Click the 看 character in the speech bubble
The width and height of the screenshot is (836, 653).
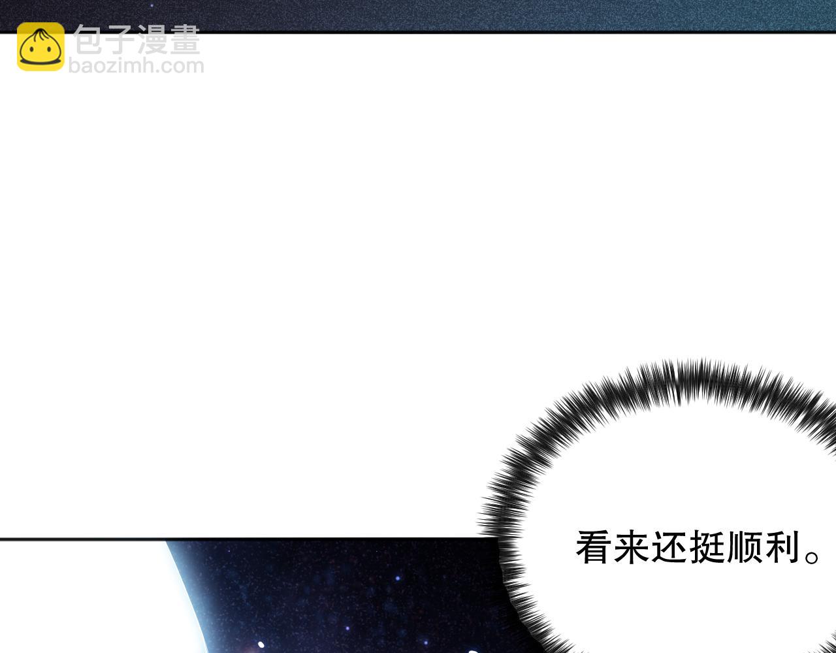pyautogui.click(x=593, y=547)
